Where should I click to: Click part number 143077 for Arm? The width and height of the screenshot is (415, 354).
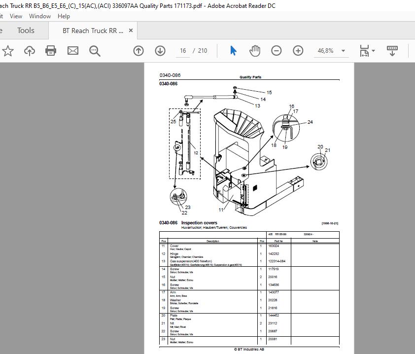tap(274, 292)
